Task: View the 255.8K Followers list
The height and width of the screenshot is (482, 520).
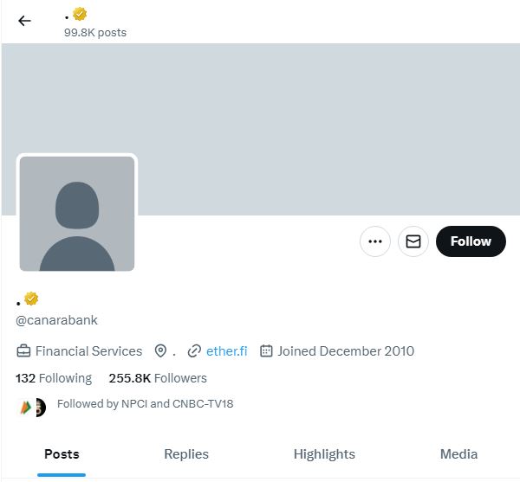Action: pos(158,378)
